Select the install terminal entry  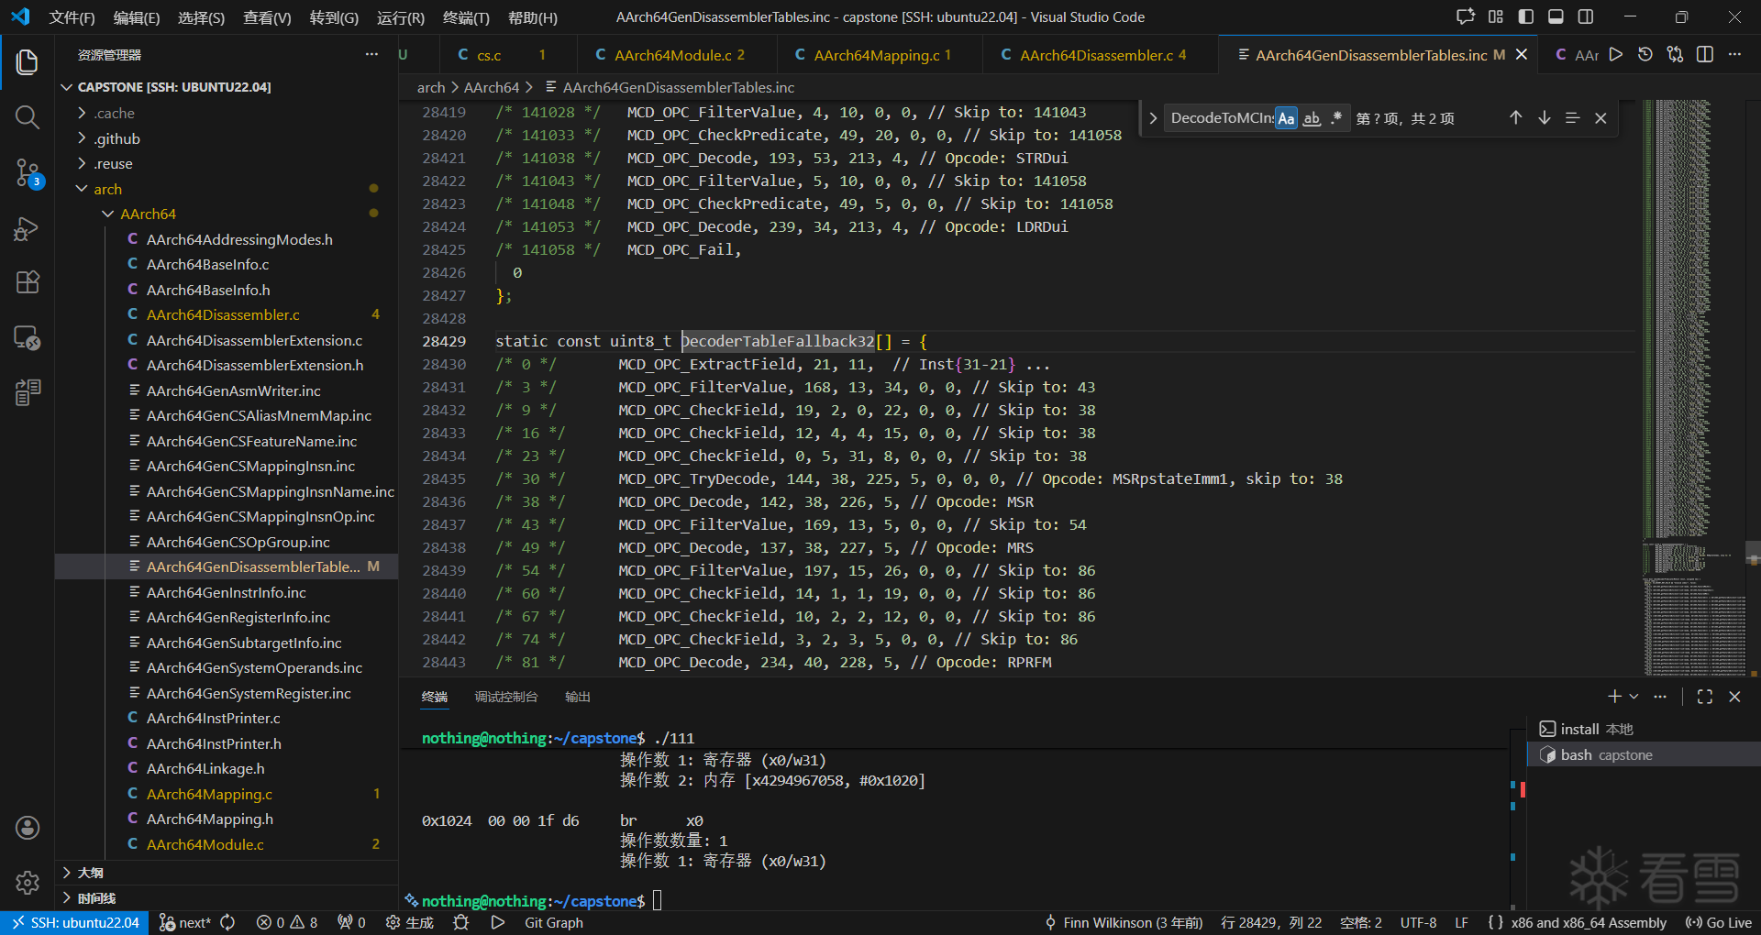[x=1644, y=729]
